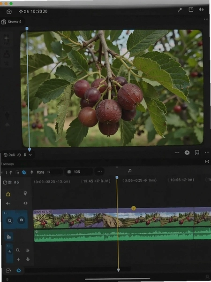Click the small page icon in timeline toolbar

click(x=17, y=172)
